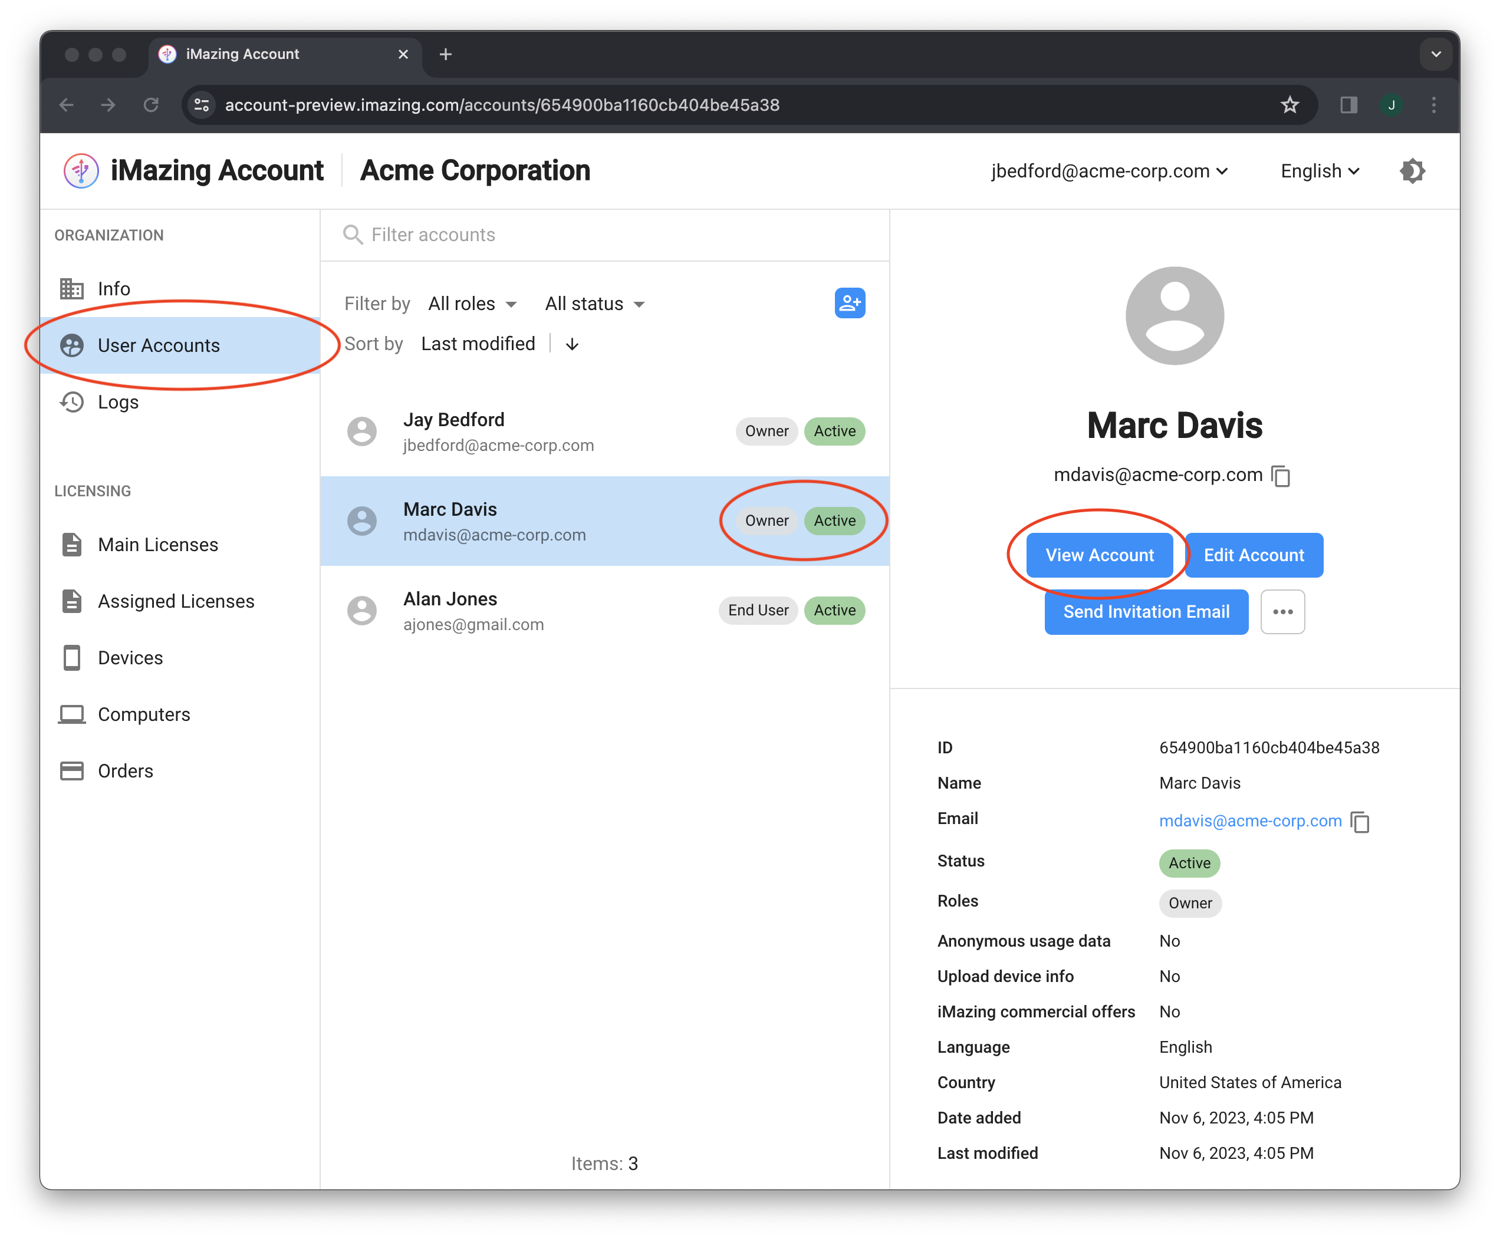The image size is (1500, 1239).
Task: Copy email icon beside the header mdavis address
Action: click(1281, 476)
